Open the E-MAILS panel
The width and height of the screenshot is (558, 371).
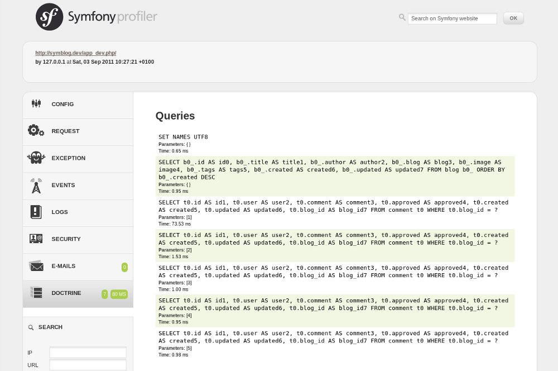coord(78,267)
